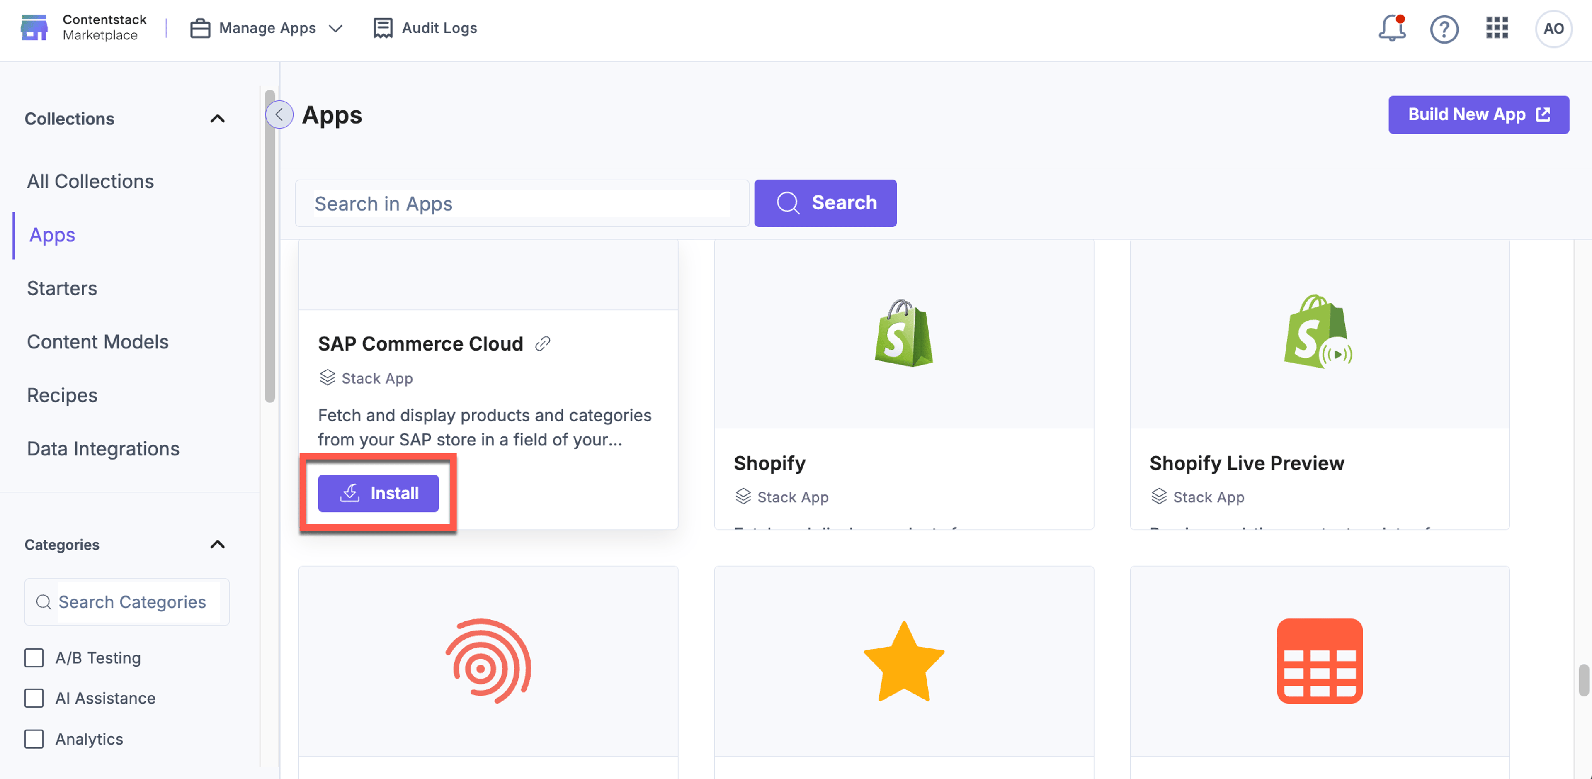Click Stack App layers icon under Shopify Live Preview
1592x779 pixels.
[x=1159, y=497]
